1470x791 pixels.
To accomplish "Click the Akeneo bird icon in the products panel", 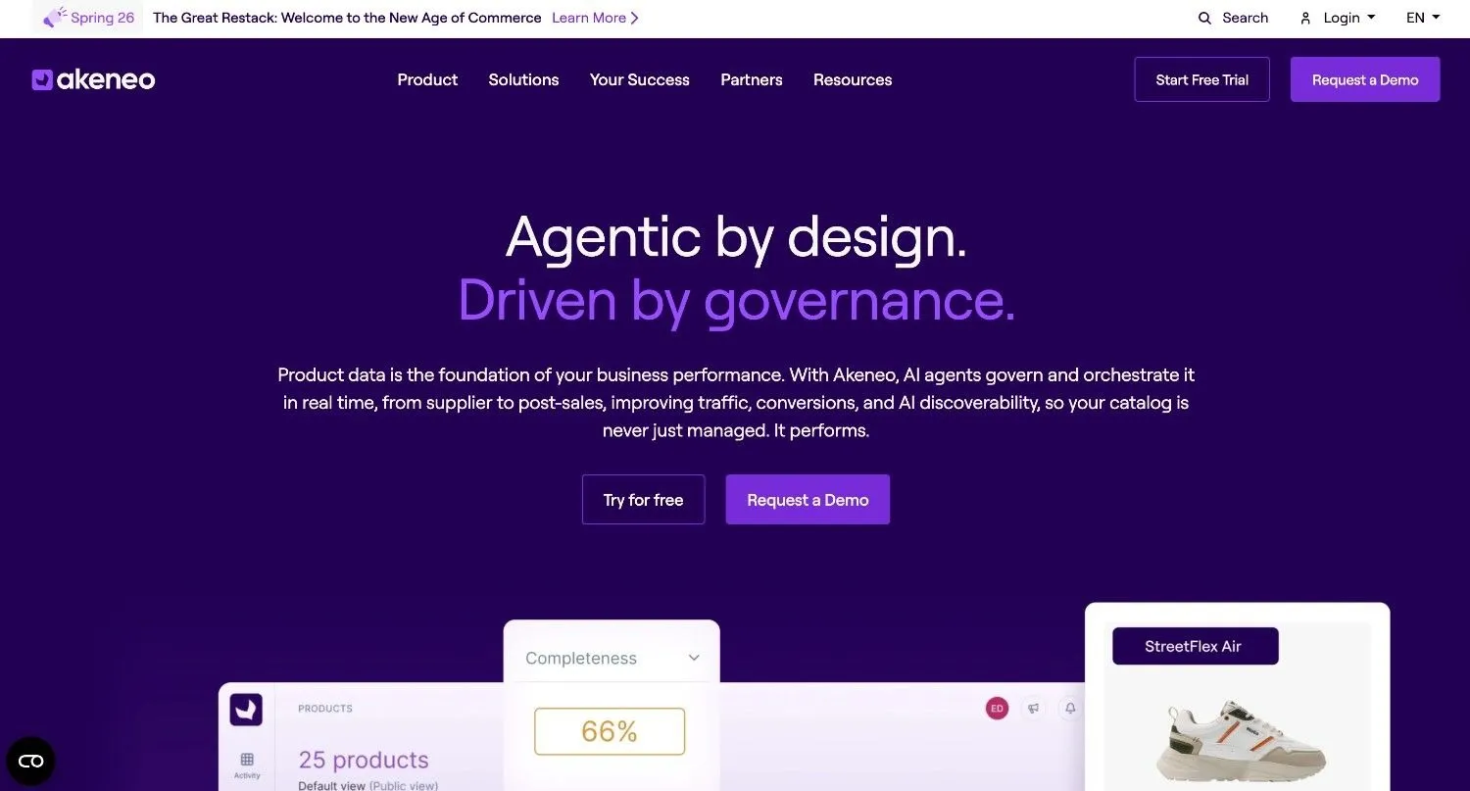I will point(246,710).
